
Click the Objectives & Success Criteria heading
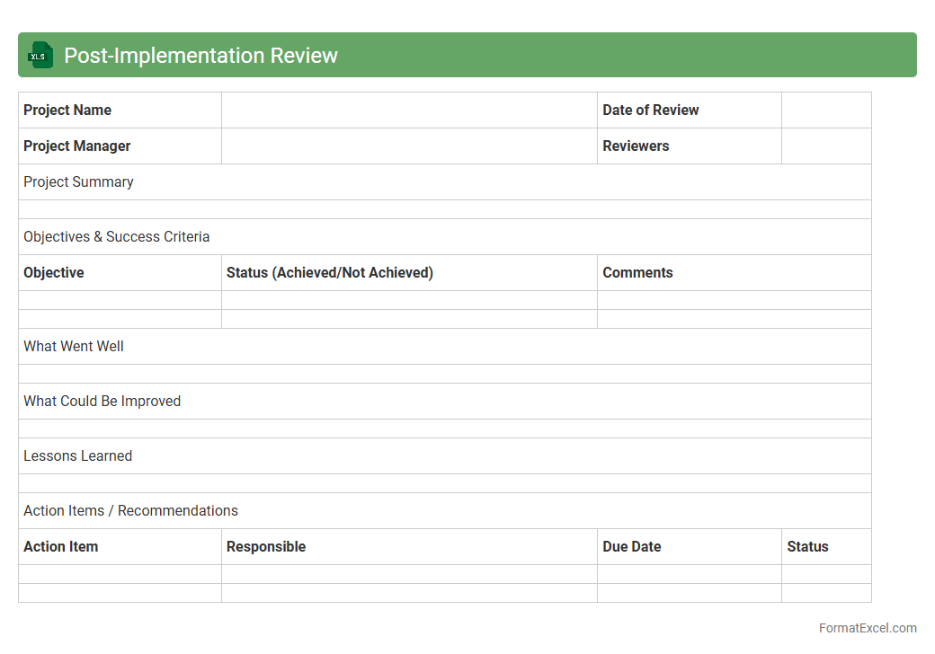pyautogui.click(x=117, y=237)
